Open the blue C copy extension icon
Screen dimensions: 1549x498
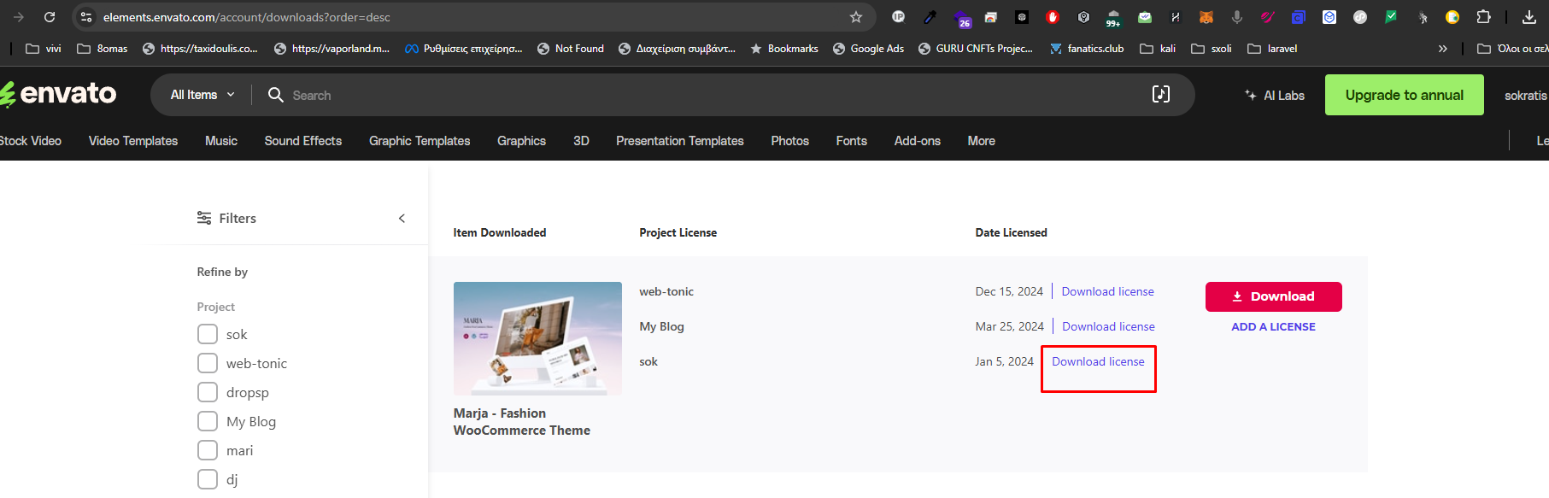1298,17
